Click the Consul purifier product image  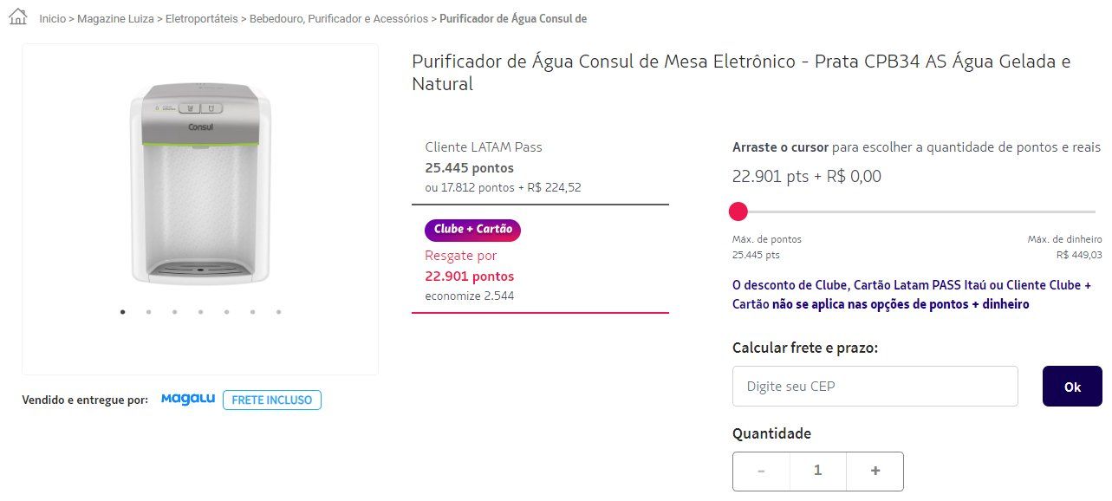click(x=200, y=185)
